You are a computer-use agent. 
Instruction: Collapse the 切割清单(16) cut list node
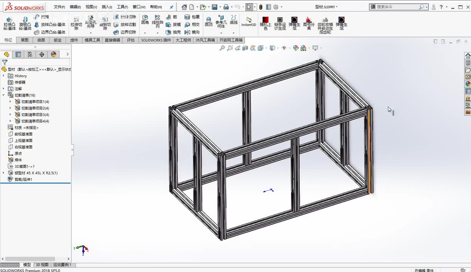click(x=4, y=95)
